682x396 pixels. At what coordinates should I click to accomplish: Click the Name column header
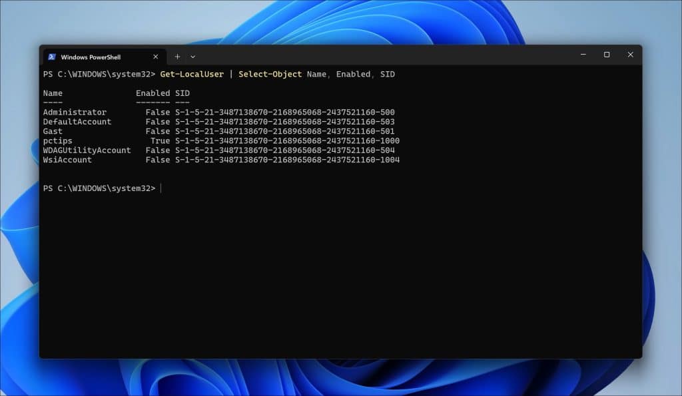click(x=53, y=93)
